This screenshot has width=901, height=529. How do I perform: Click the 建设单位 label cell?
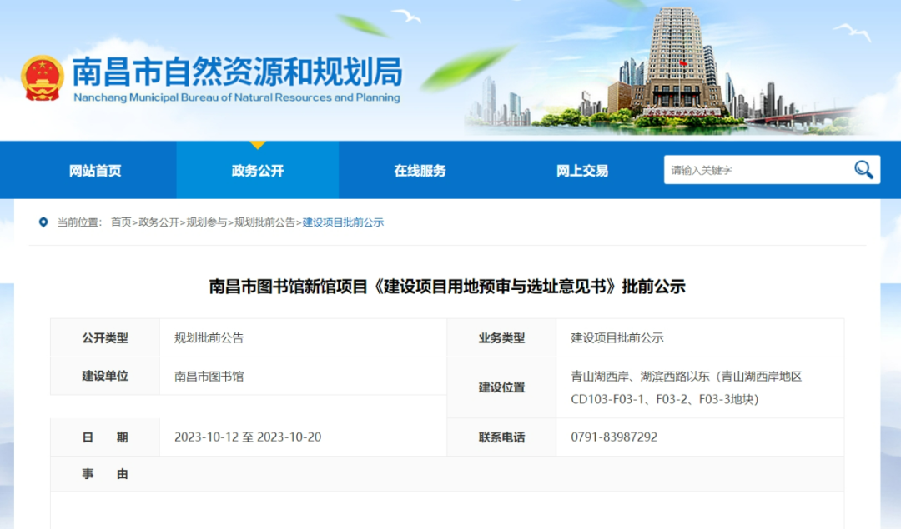coord(105,377)
